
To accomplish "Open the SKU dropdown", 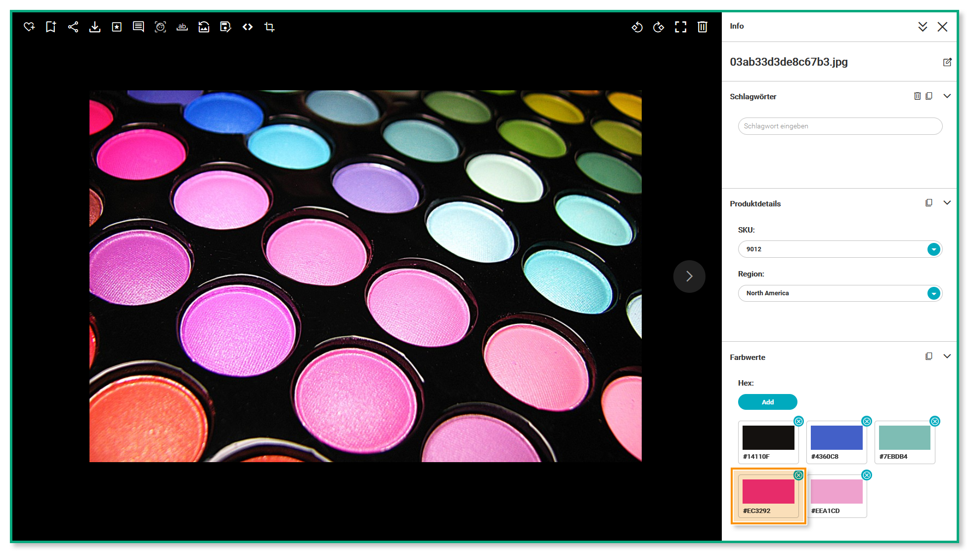I will (x=933, y=249).
